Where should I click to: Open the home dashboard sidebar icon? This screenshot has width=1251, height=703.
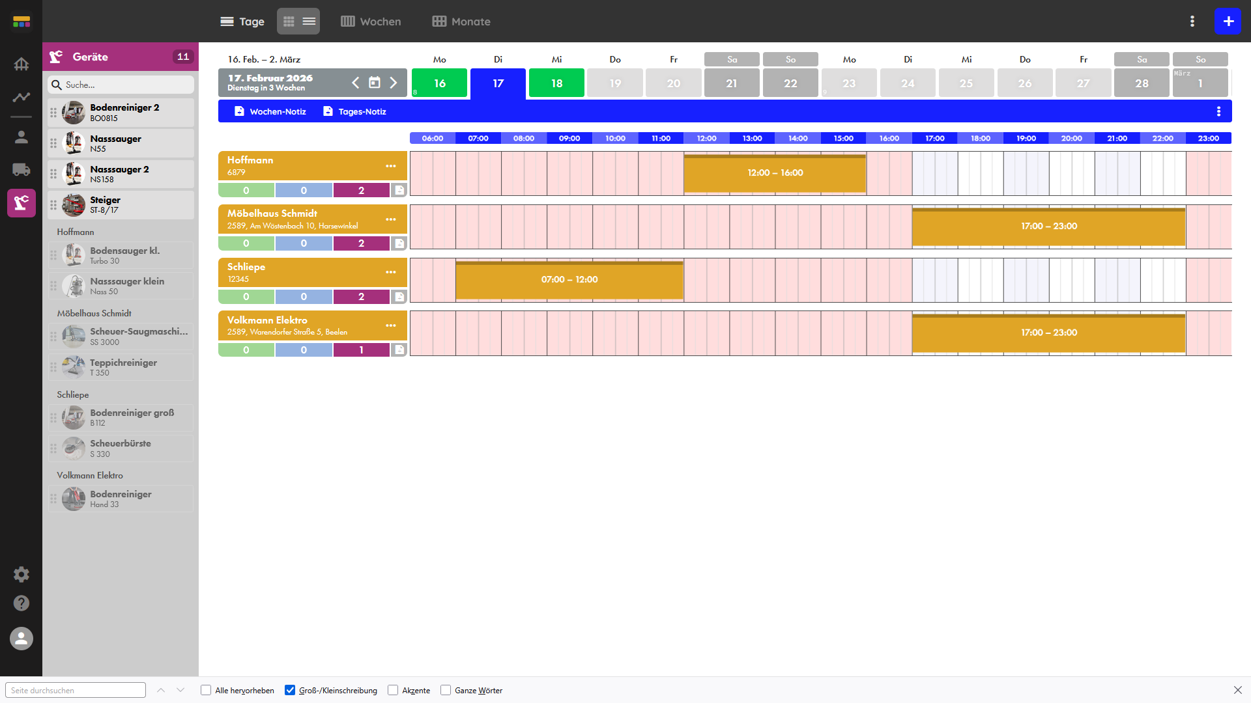pos(21,64)
